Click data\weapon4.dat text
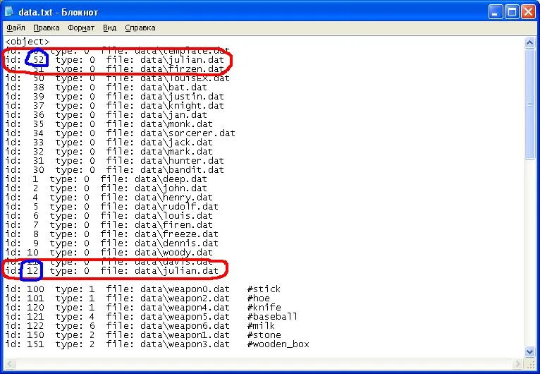The image size is (540, 374). coord(185,308)
